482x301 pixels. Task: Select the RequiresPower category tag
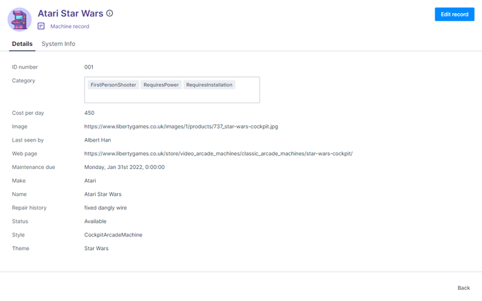[x=161, y=85]
